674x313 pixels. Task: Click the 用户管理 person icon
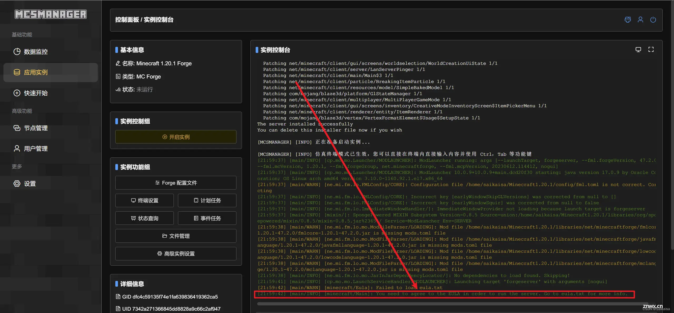point(17,148)
